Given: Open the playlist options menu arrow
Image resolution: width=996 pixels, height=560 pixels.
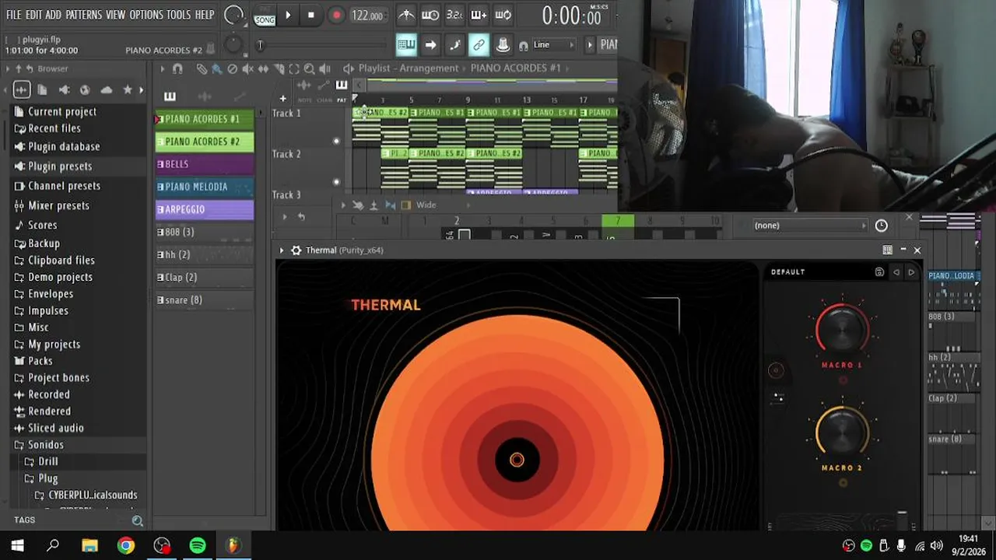Looking at the screenshot, I should click(x=163, y=68).
